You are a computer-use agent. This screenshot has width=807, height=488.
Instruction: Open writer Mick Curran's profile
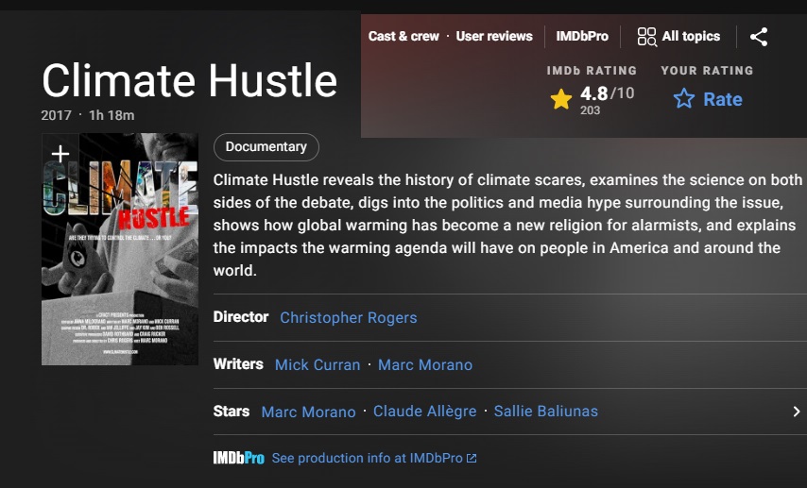[x=317, y=364]
